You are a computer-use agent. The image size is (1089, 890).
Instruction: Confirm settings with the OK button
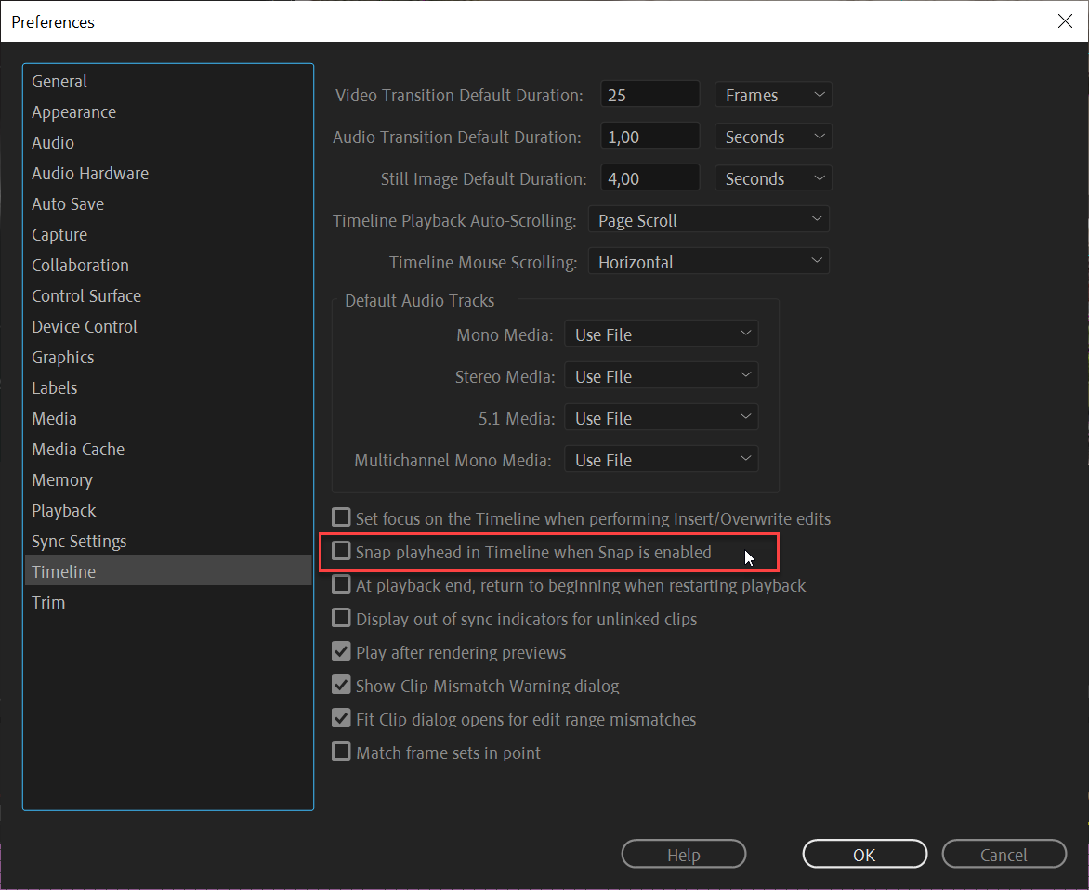(x=864, y=854)
